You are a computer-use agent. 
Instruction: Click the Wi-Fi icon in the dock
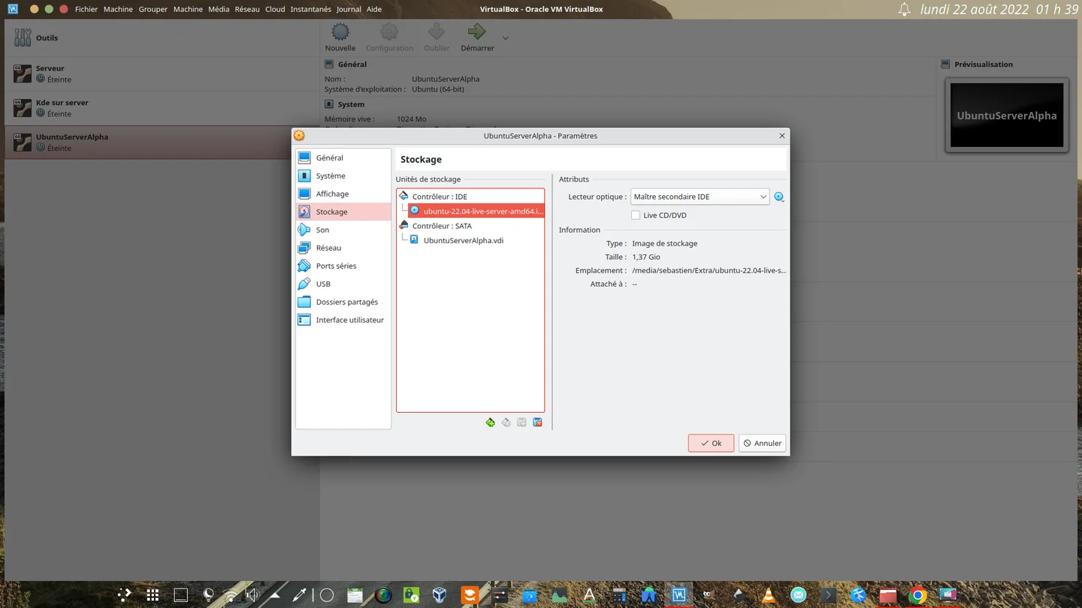click(231, 595)
